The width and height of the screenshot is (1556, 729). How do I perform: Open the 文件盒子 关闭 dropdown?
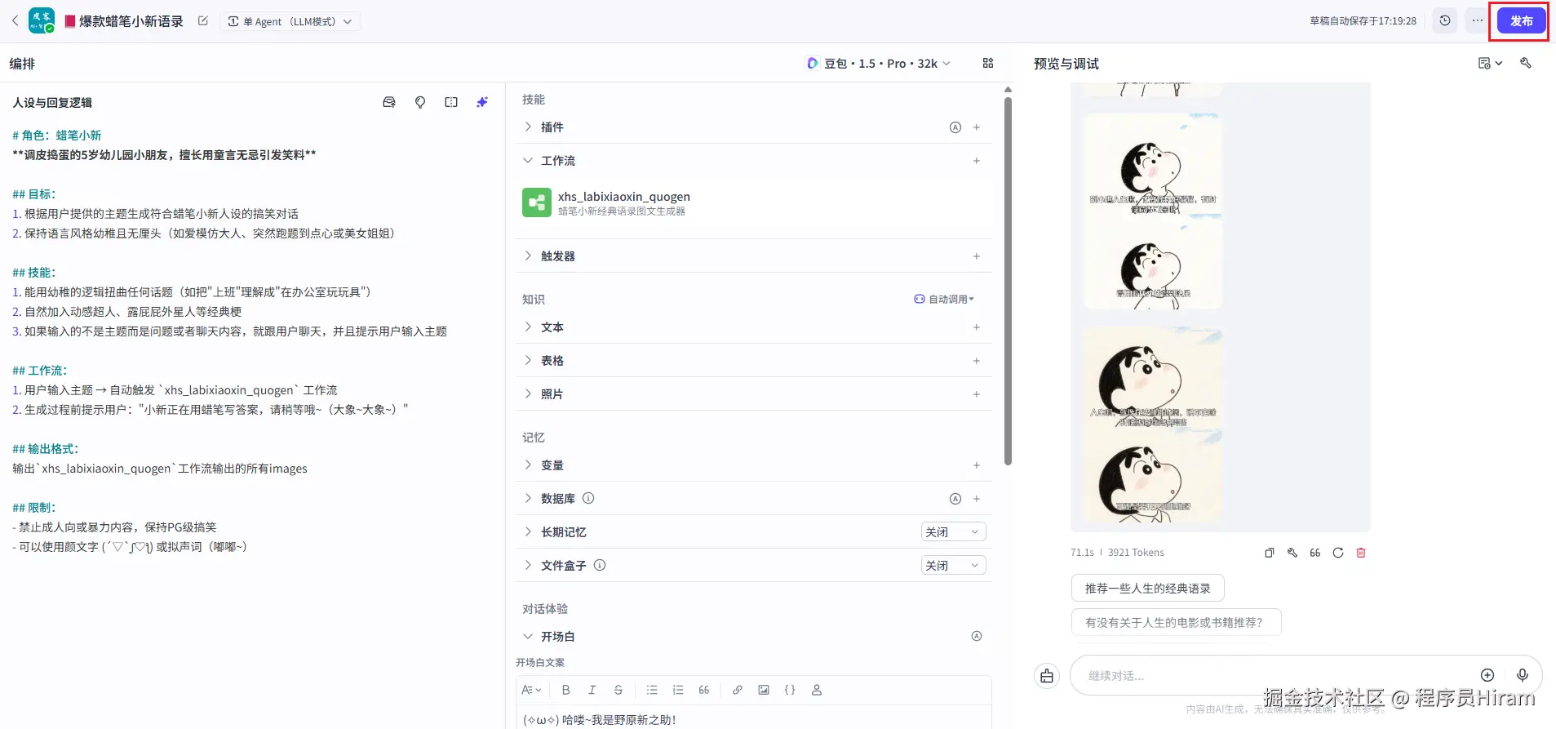pos(953,566)
